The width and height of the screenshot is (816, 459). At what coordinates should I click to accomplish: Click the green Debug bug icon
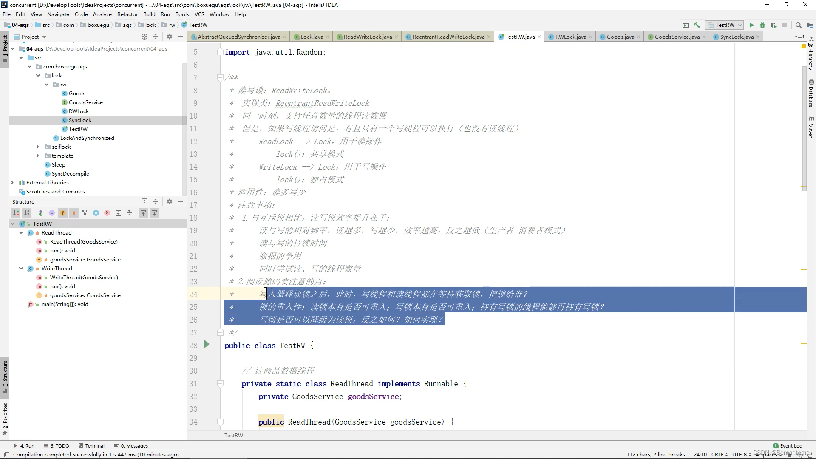(x=762, y=25)
